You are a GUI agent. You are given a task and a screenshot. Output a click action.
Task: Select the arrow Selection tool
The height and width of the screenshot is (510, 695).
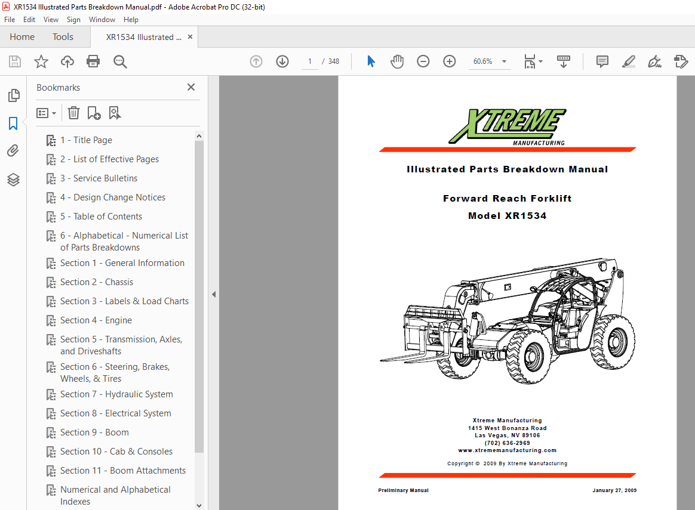pyautogui.click(x=371, y=61)
